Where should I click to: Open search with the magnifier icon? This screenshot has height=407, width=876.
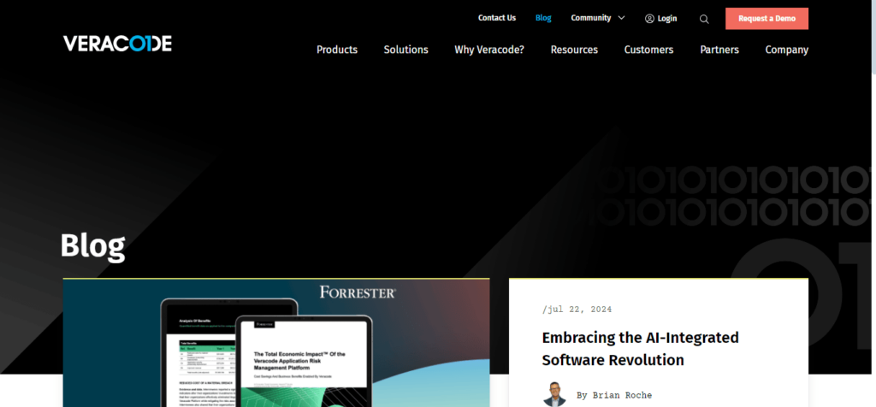point(704,19)
